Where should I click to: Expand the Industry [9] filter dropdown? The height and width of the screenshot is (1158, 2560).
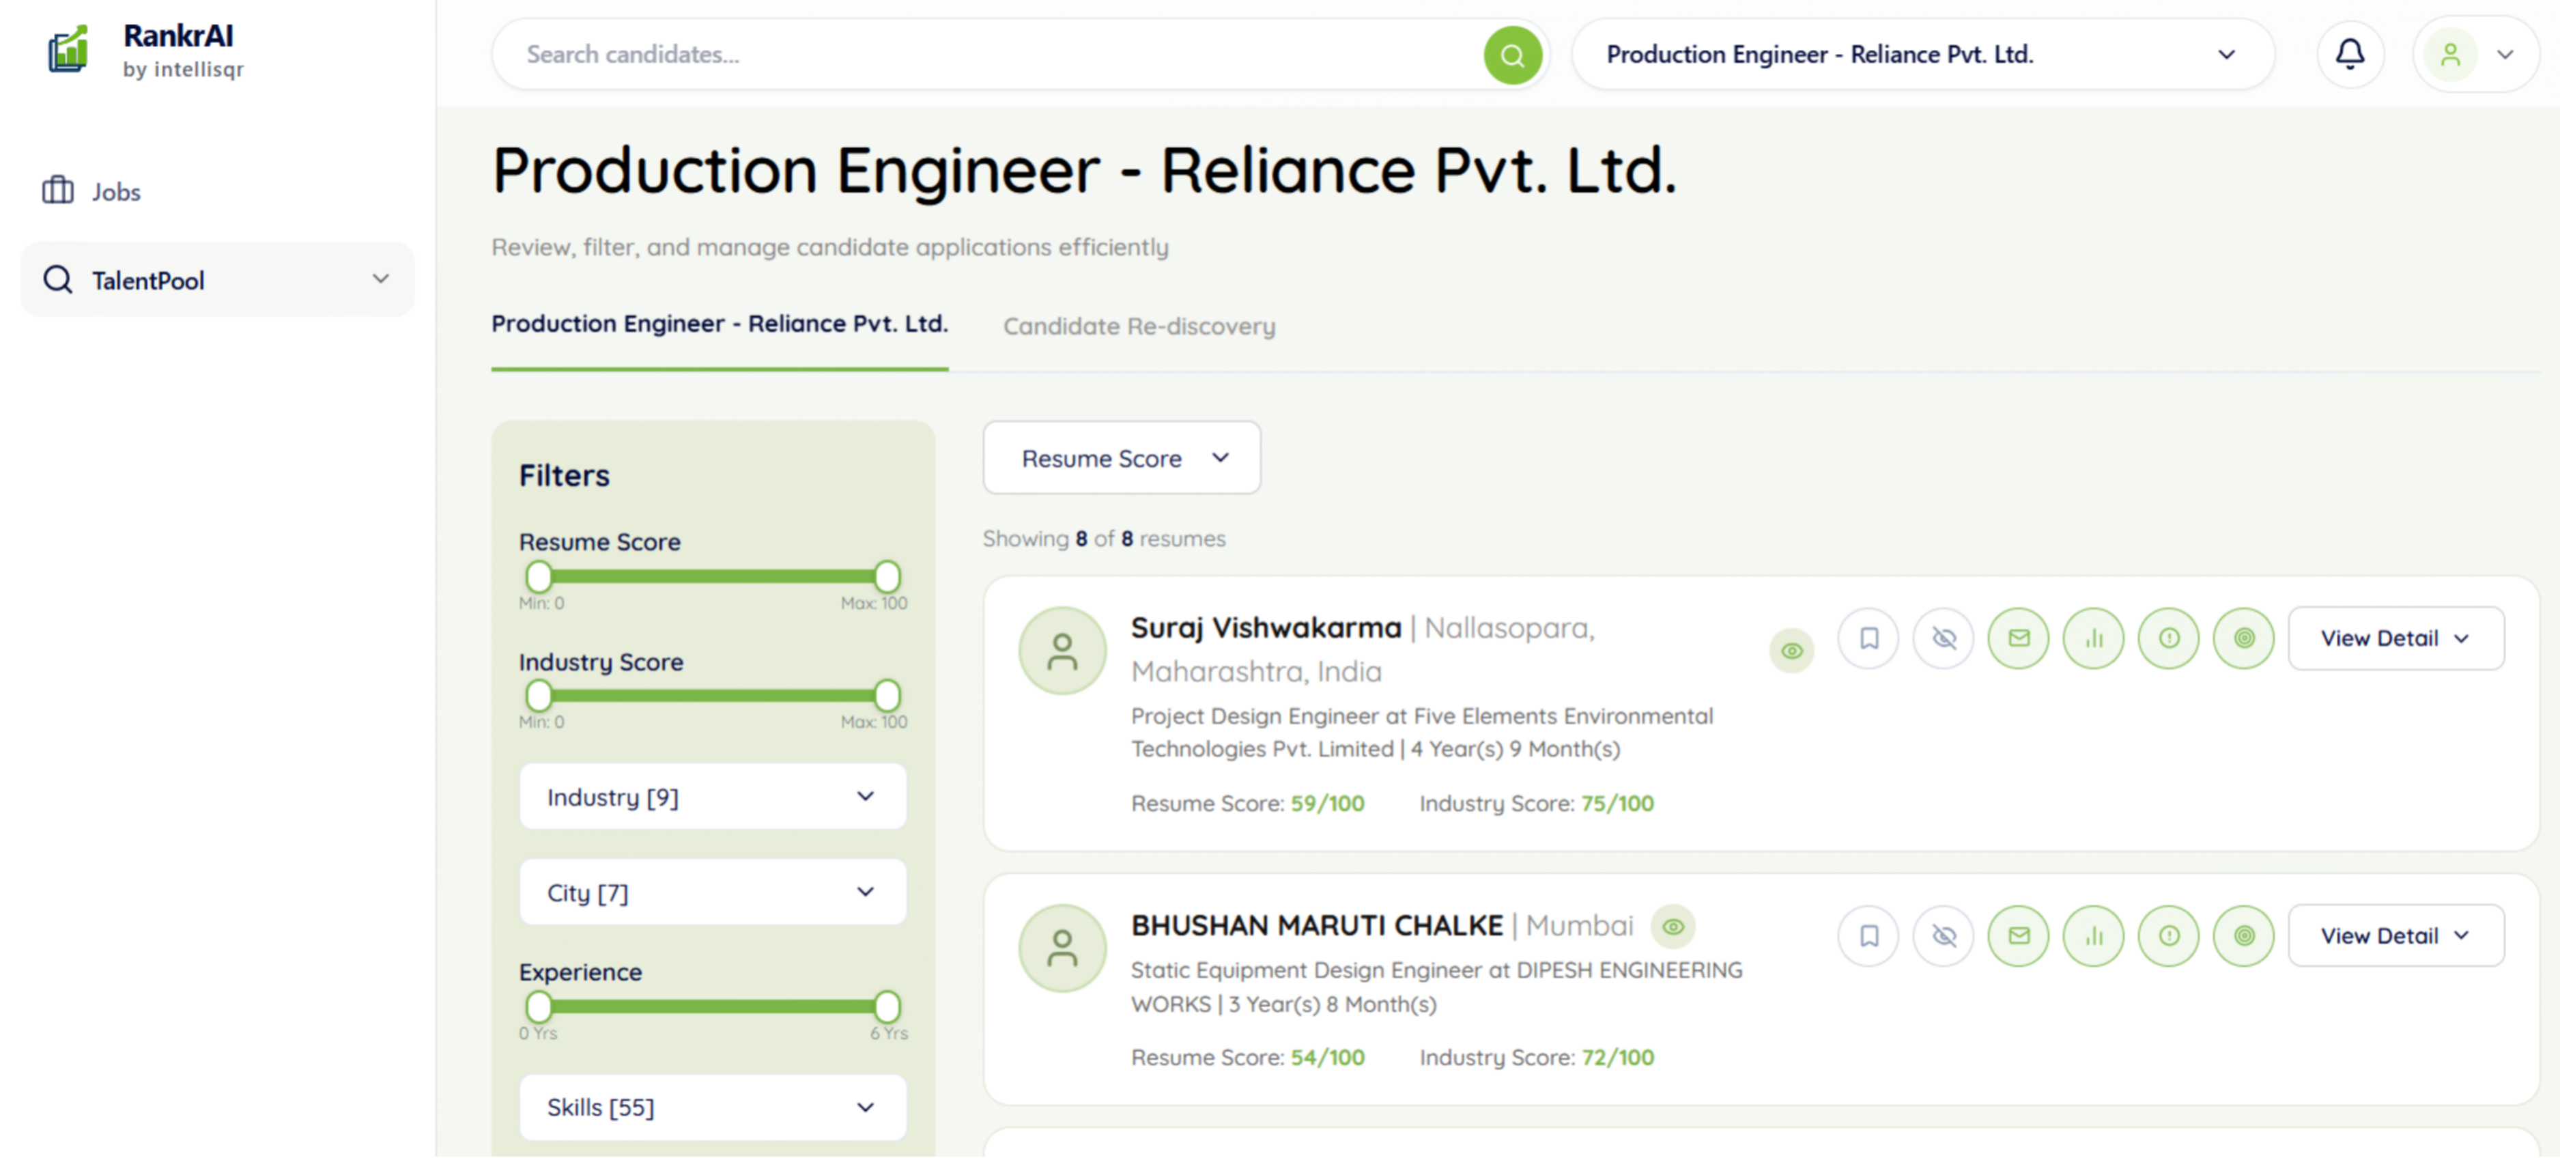tap(713, 797)
